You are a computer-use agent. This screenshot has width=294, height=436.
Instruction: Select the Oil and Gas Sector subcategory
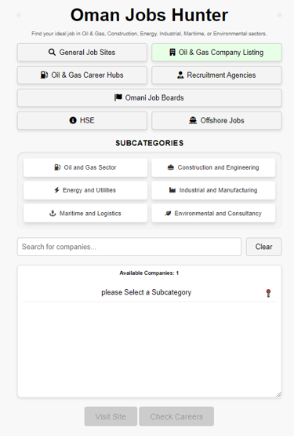(x=85, y=167)
